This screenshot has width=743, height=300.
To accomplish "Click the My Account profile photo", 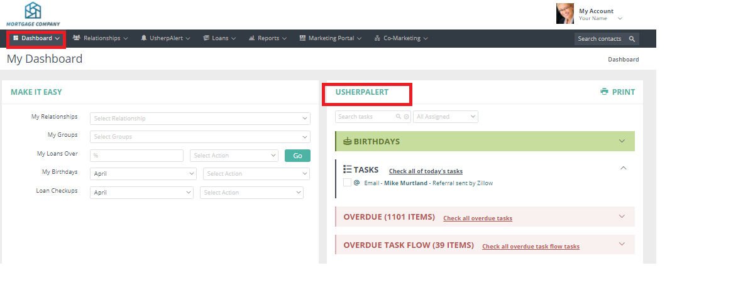I will pyautogui.click(x=564, y=13).
